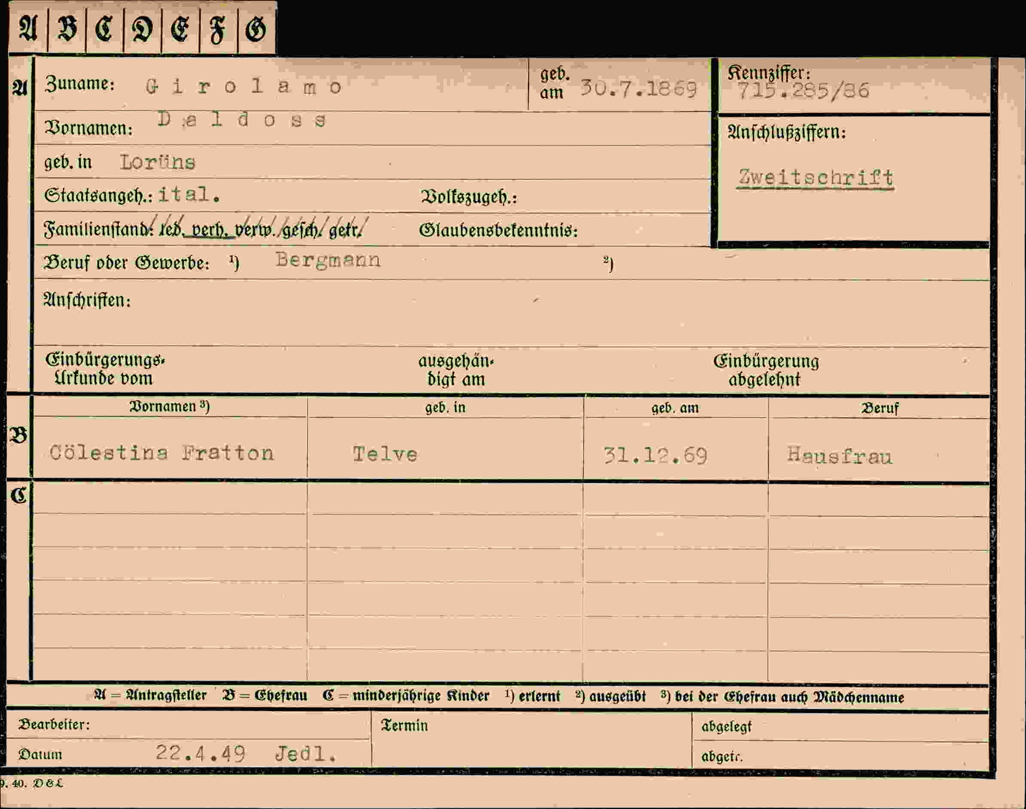Click the 'Anschriften:' label
This screenshot has height=809, width=1026.
point(87,300)
